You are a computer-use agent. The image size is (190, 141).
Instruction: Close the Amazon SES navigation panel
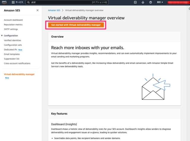[x=38, y=10]
